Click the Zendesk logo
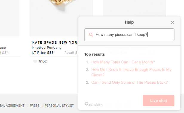Image resolution: width=184 pixels, height=113 pixels. (x=93, y=104)
